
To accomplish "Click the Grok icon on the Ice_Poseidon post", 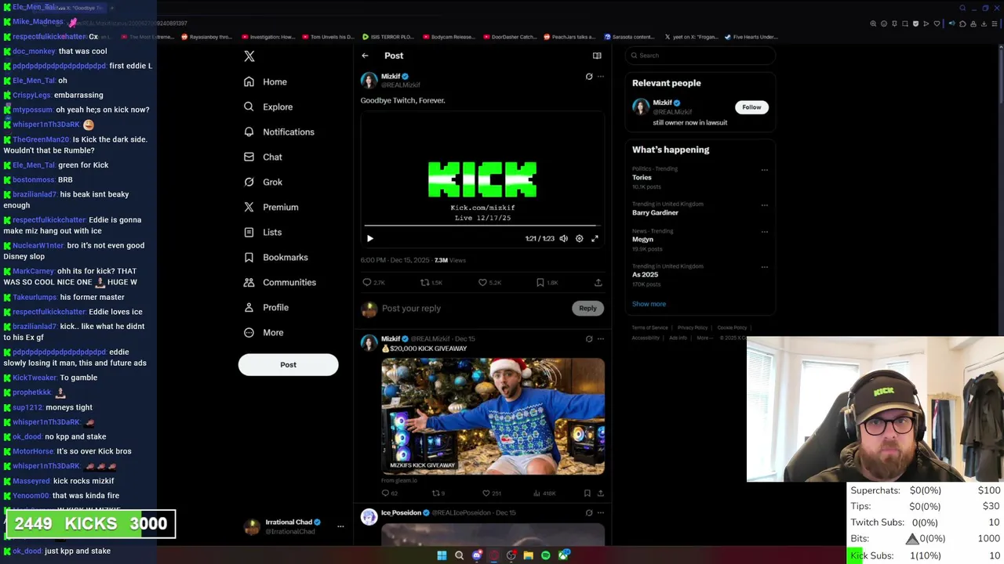I will tap(589, 513).
